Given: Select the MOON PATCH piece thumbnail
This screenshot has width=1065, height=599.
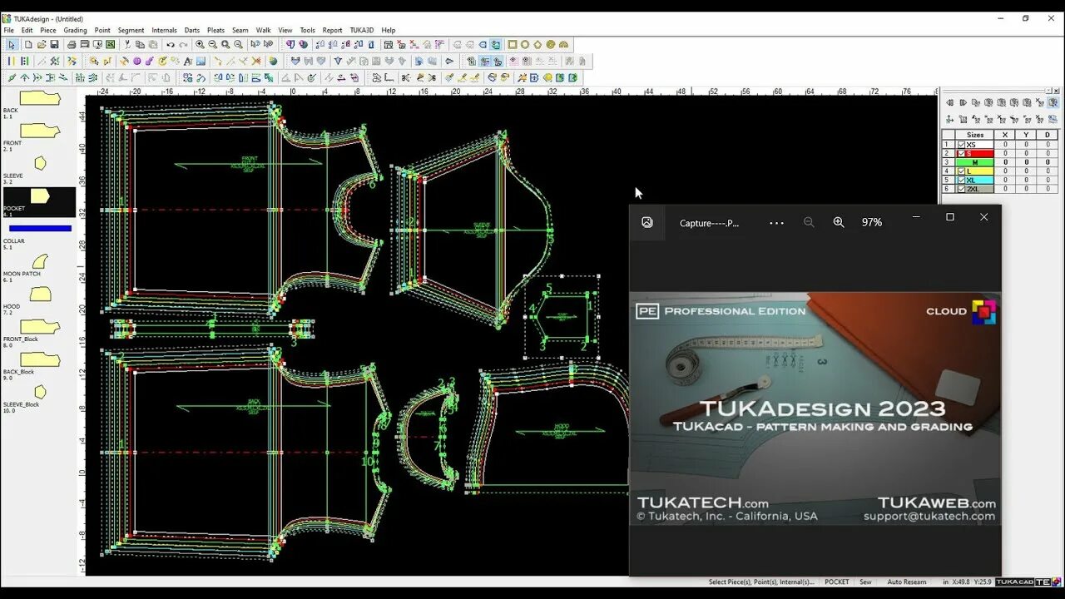Looking at the screenshot, I should (40, 261).
